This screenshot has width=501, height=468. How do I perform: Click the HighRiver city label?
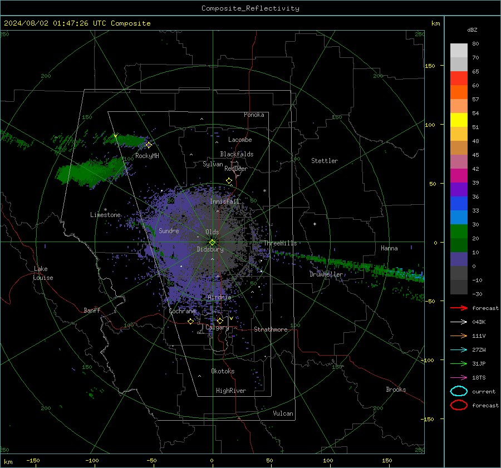coord(231,391)
